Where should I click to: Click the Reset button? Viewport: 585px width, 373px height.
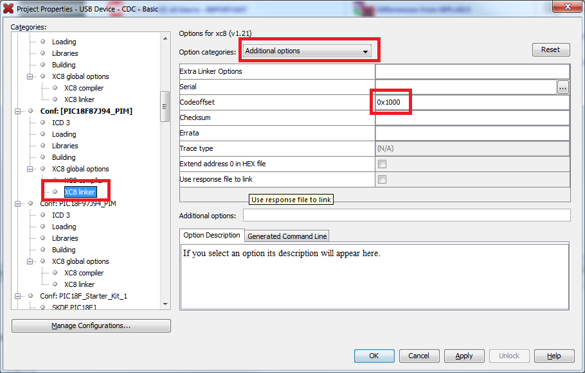click(551, 49)
